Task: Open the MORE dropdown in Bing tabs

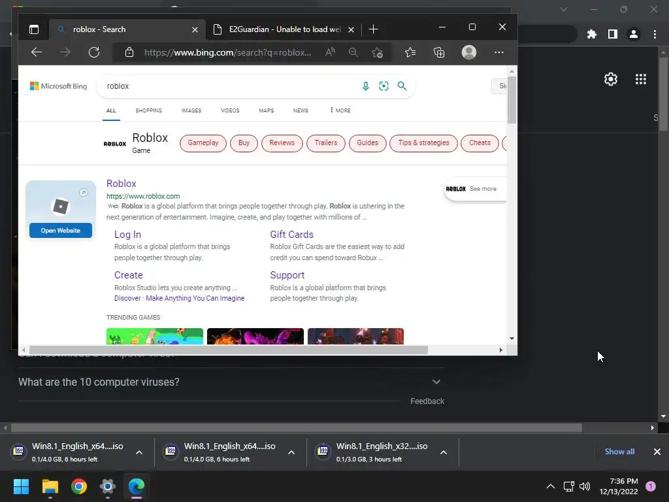Action: tap(340, 110)
